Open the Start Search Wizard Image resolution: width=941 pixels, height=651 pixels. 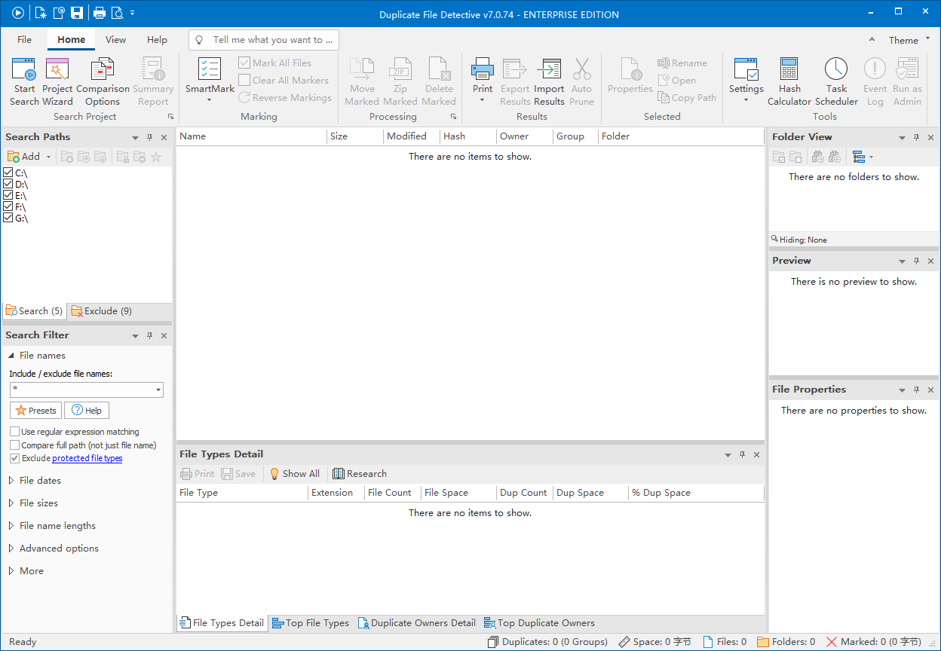(23, 79)
